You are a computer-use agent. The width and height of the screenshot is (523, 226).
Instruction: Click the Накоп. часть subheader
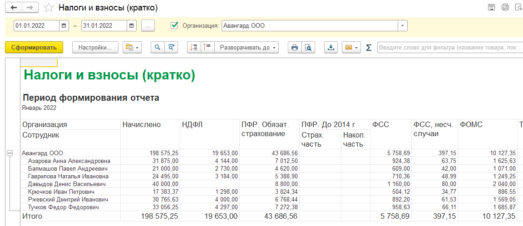[355, 140]
